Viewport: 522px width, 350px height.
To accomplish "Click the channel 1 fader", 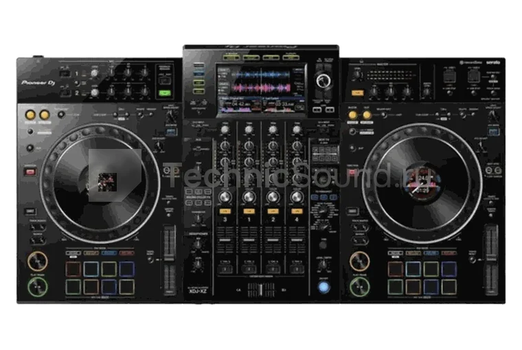I will pos(249,240).
